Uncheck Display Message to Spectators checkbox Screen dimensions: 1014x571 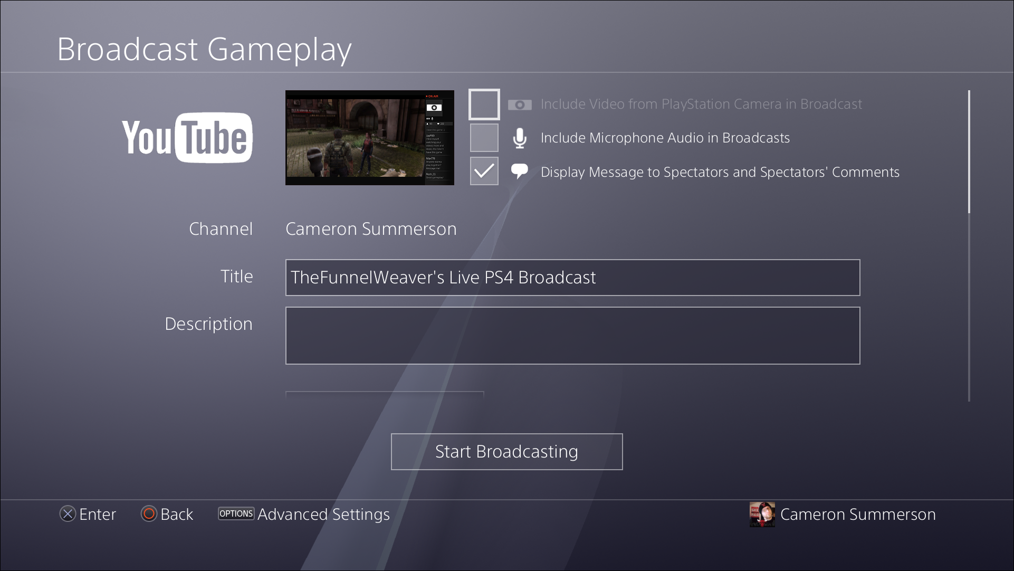click(x=484, y=171)
